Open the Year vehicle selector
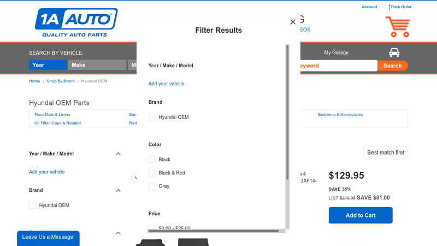Screen dimensions: 437x246 (x=48, y=65)
